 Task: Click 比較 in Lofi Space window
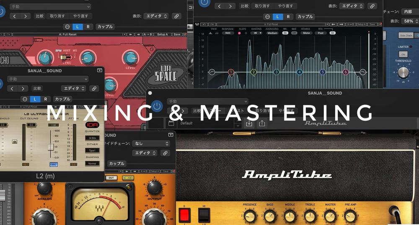[x=39, y=16]
